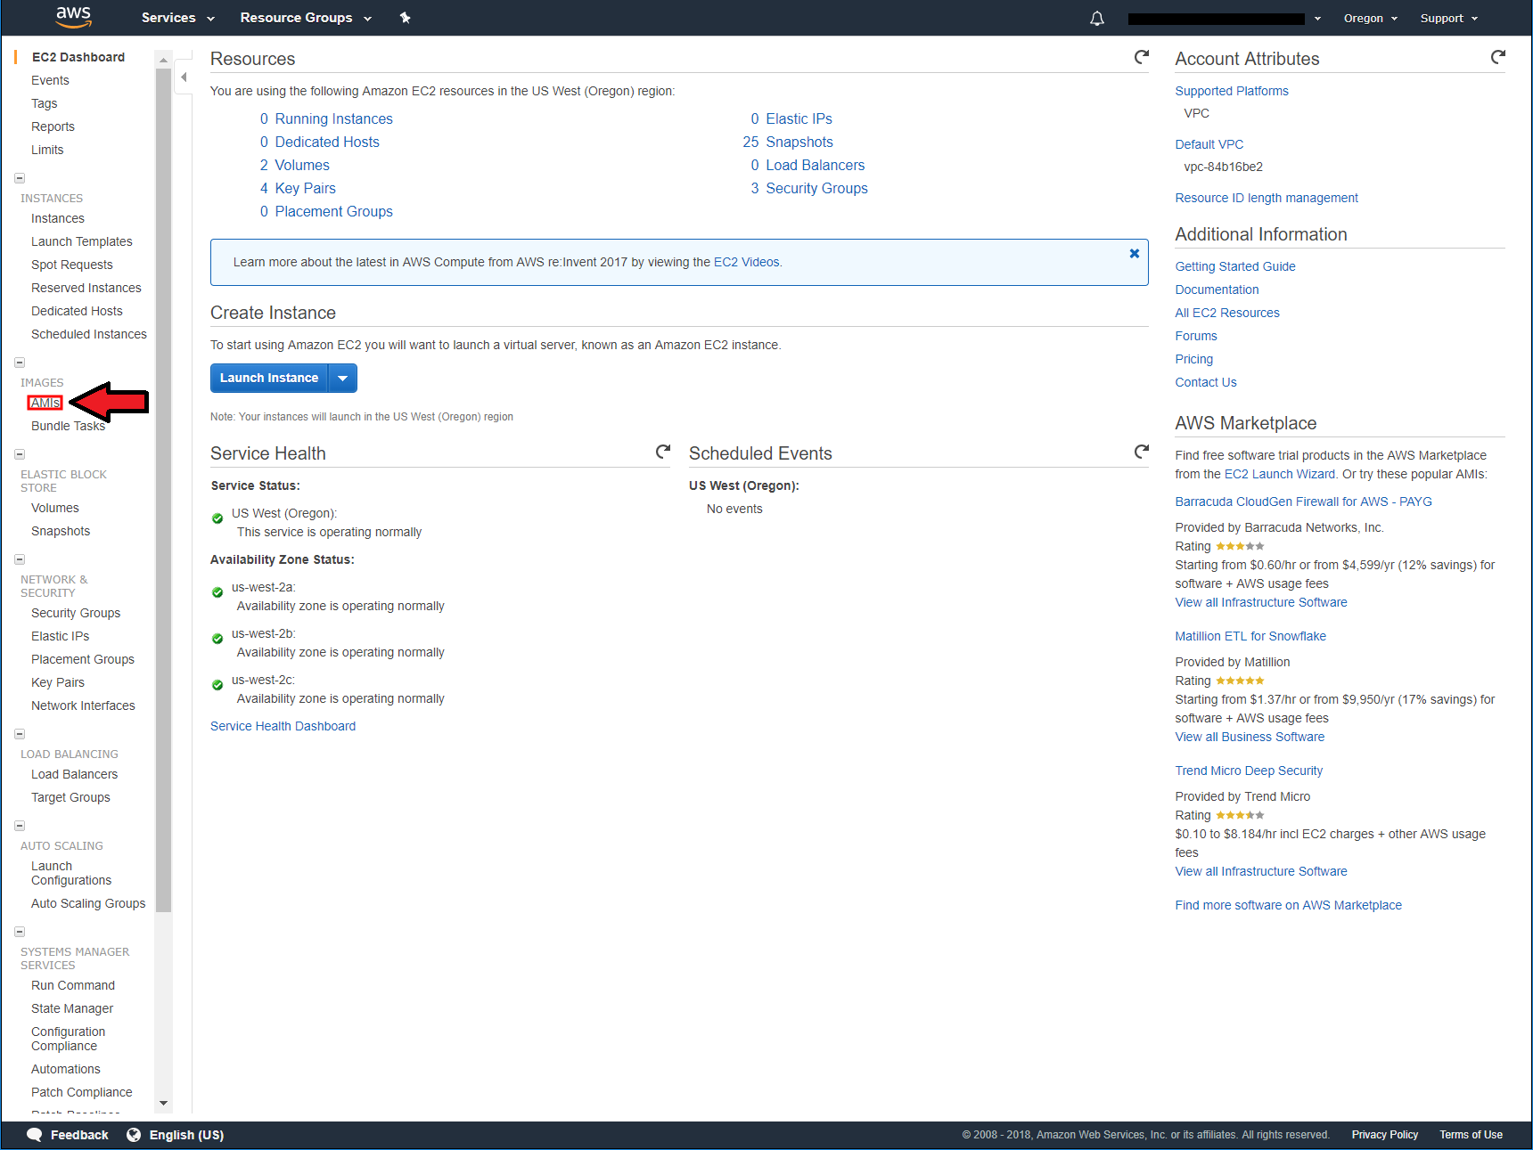
Task: Refresh the Scheduled Events section
Action: (1141, 452)
